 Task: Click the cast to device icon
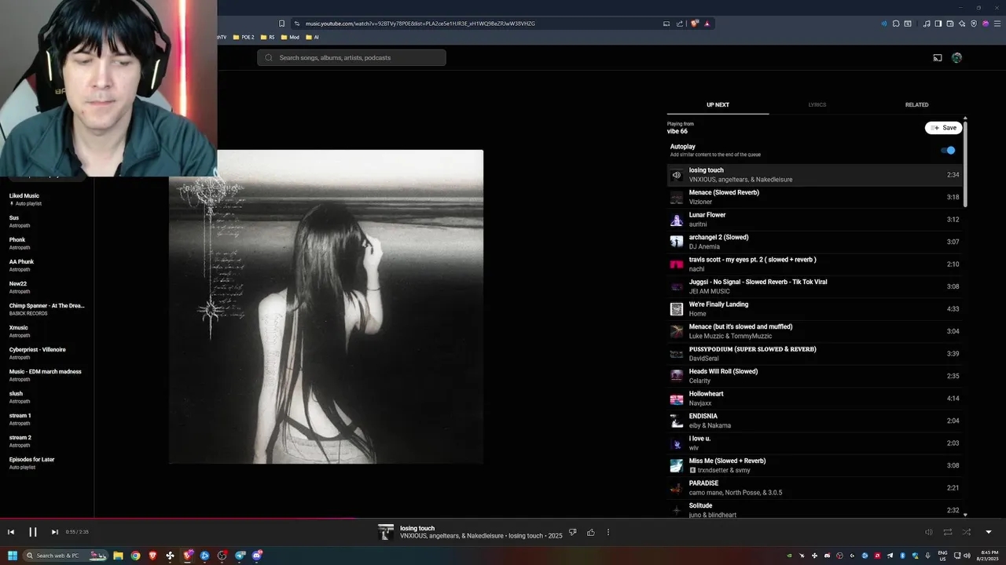[x=938, y=57]
